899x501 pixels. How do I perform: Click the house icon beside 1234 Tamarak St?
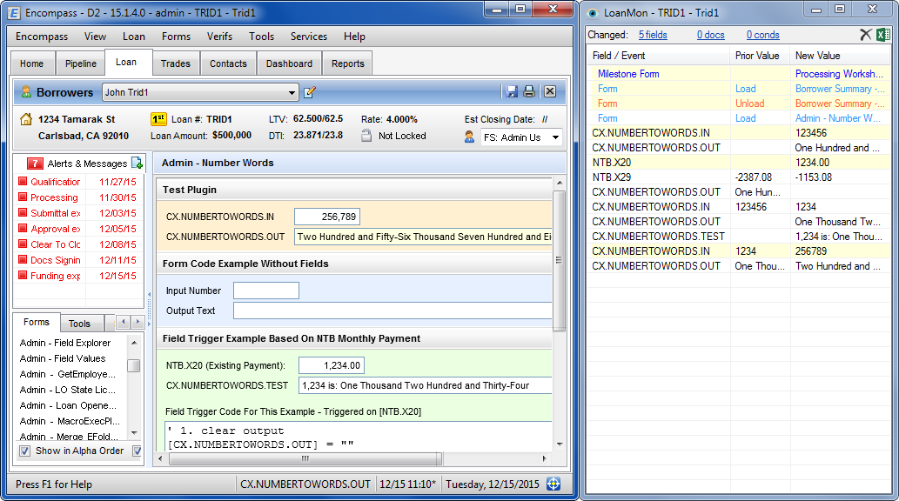click(26, 119)
